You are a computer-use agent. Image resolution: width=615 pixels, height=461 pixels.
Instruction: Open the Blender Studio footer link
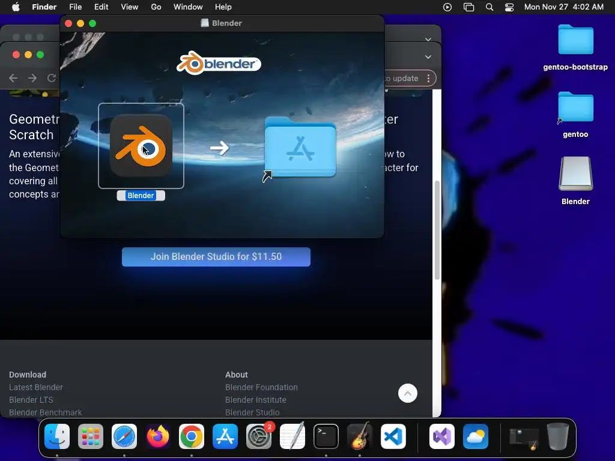point(252,412)
